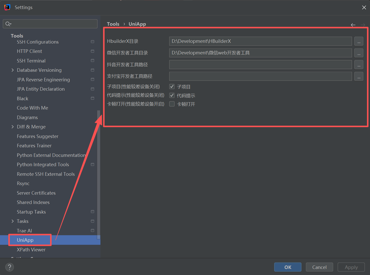Open Server Certificates settings
Viewport: 370px width, 275px height.
[x=36, y=193]
